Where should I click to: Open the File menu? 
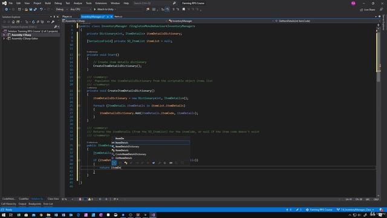[x=11, y=3]
